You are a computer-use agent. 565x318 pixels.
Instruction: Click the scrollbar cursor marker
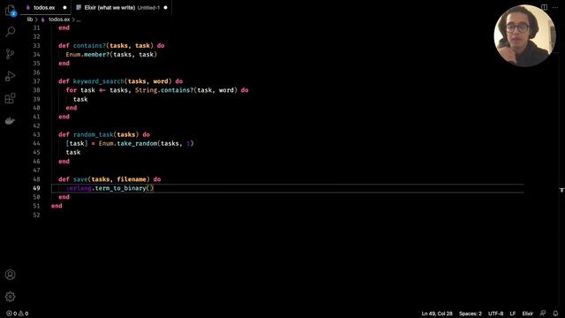click(561, 190)
